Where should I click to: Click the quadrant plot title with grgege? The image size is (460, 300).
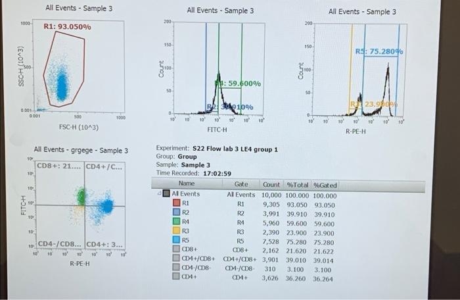click(x=81, y=150)
